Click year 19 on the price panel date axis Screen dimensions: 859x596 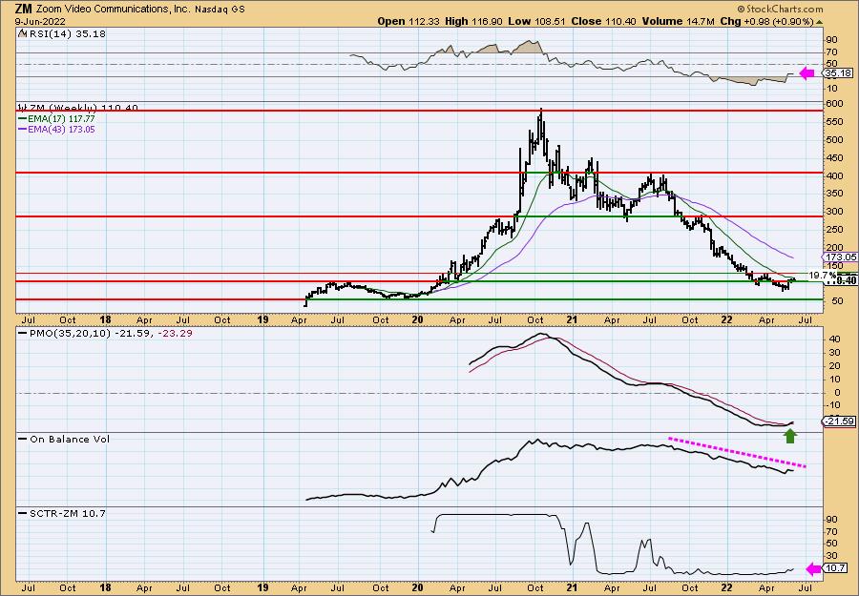click(x=262, y=319)
